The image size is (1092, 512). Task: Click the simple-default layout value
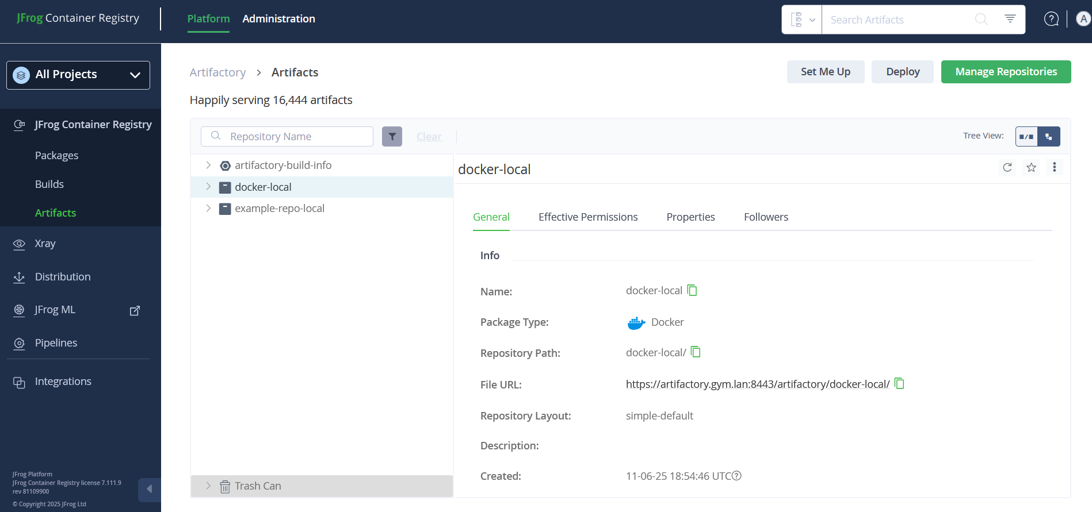(x=659, y=415)
